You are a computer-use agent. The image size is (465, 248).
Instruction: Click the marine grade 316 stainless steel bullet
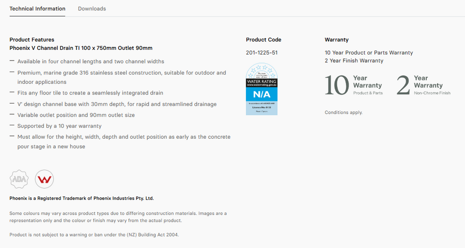pos(121,73)
